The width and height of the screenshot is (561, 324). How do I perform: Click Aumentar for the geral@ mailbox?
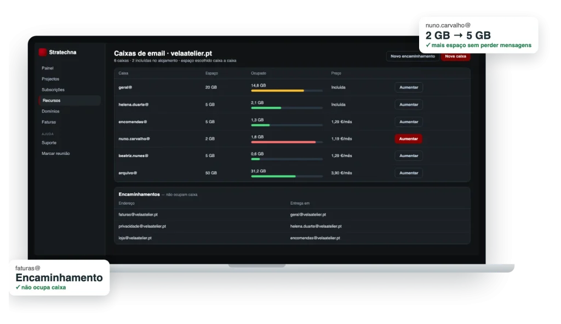pos(409,87)
